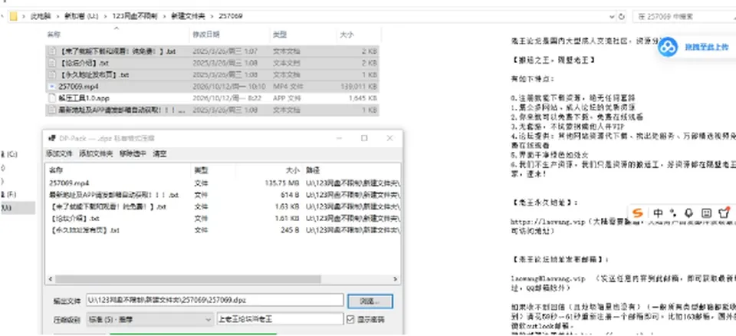The width and height of the screenshot is (736, 336).
Task: Click the folder icon in the address bar
Action: pyautogui.click(x=13, y=16)
